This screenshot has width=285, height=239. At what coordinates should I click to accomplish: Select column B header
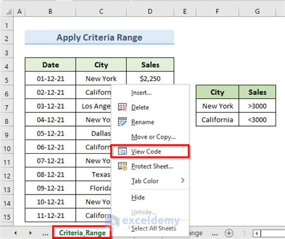tap(51, 11)
